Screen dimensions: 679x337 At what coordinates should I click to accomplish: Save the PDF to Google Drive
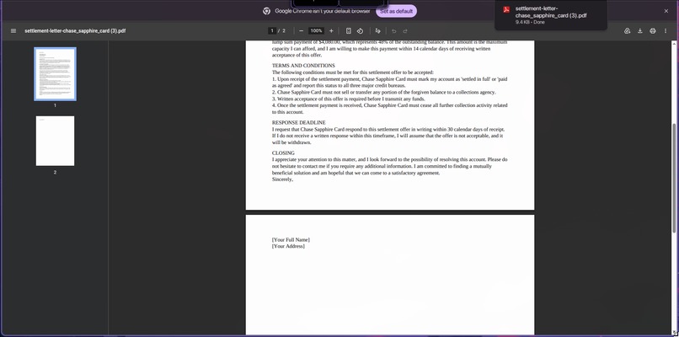pyautogui.click(x=627, y=31)
